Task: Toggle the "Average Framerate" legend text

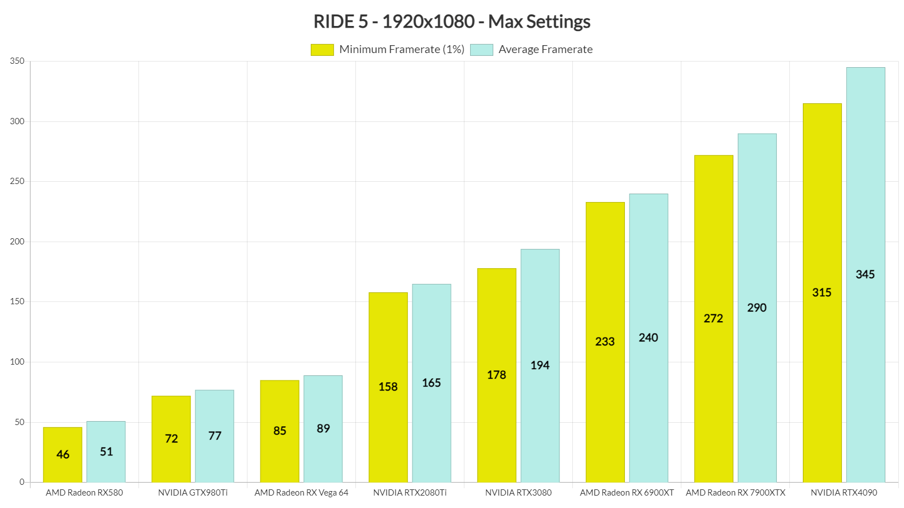Action: (x=545, y=50)
